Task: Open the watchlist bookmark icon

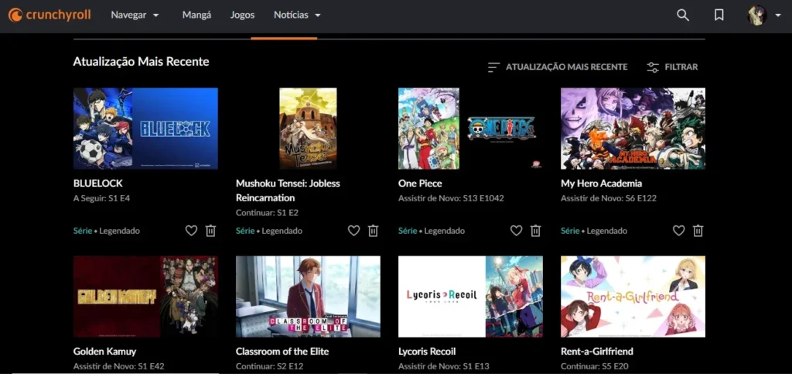Action: point(719,15)
